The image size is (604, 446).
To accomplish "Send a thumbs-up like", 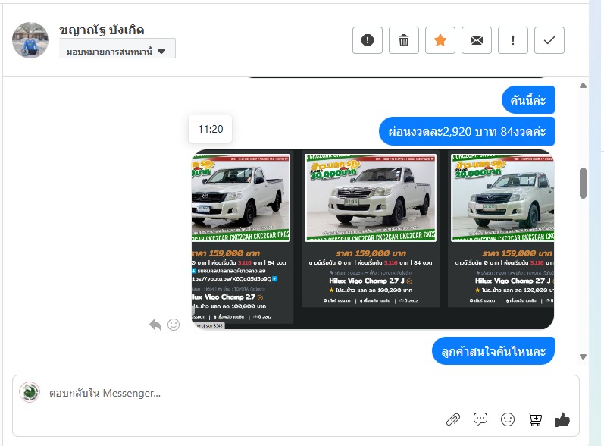I will pos(562,419).
